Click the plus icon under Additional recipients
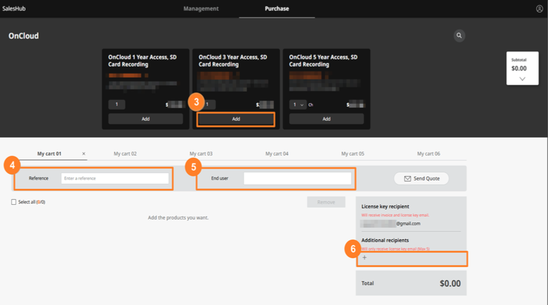This screenshot has width=548, height=305. [365, 257]
